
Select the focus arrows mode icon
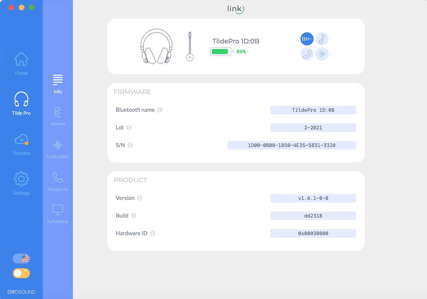(x=322, y=54)
